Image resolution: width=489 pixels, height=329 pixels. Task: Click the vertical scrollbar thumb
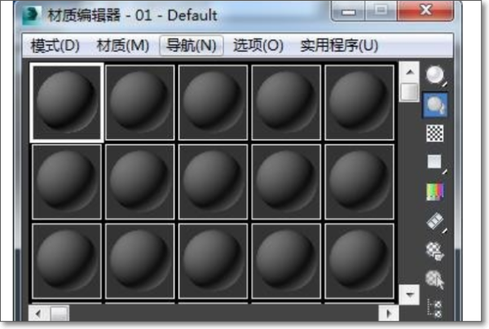(x=409, y=92)
